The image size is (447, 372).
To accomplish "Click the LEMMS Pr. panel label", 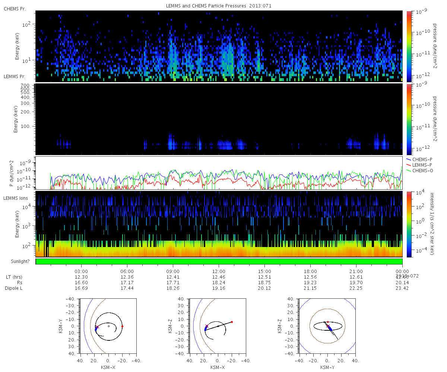I will [x=15, y=76].
